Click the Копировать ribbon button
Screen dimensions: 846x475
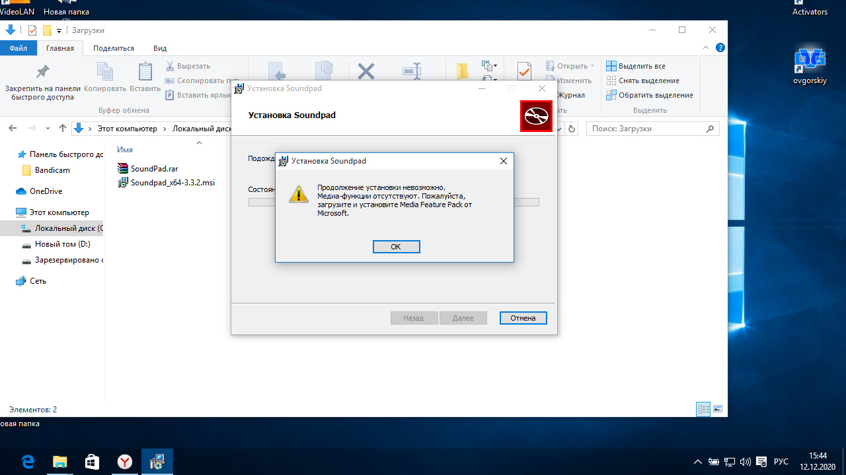pos(105,78)
